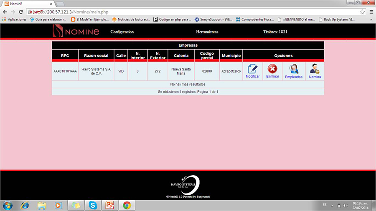This screenshot has height=211, width=376.
Task: Click the red Eliminar delete icon
Action: pos(272,69)
